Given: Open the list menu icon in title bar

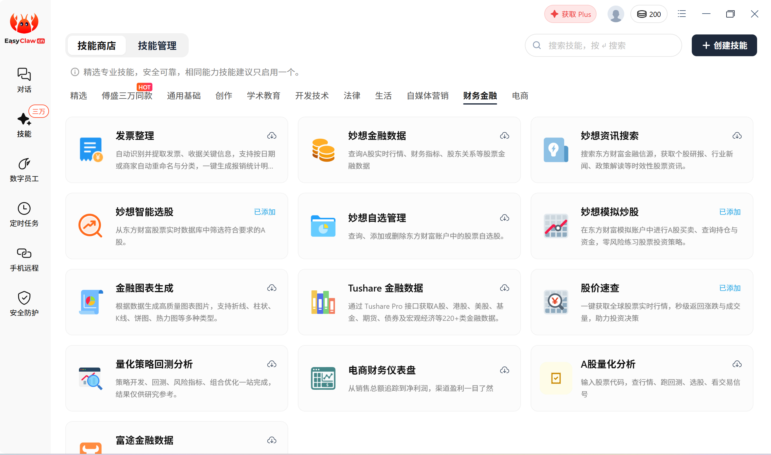Looking at the screenshot, I should [x=682, y=14].
